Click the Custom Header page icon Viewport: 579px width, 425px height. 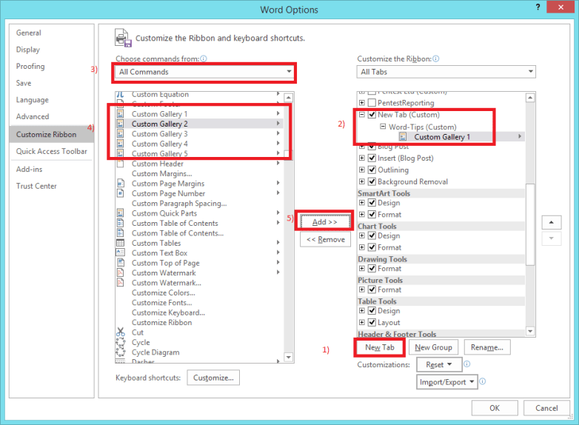(120, 164)
